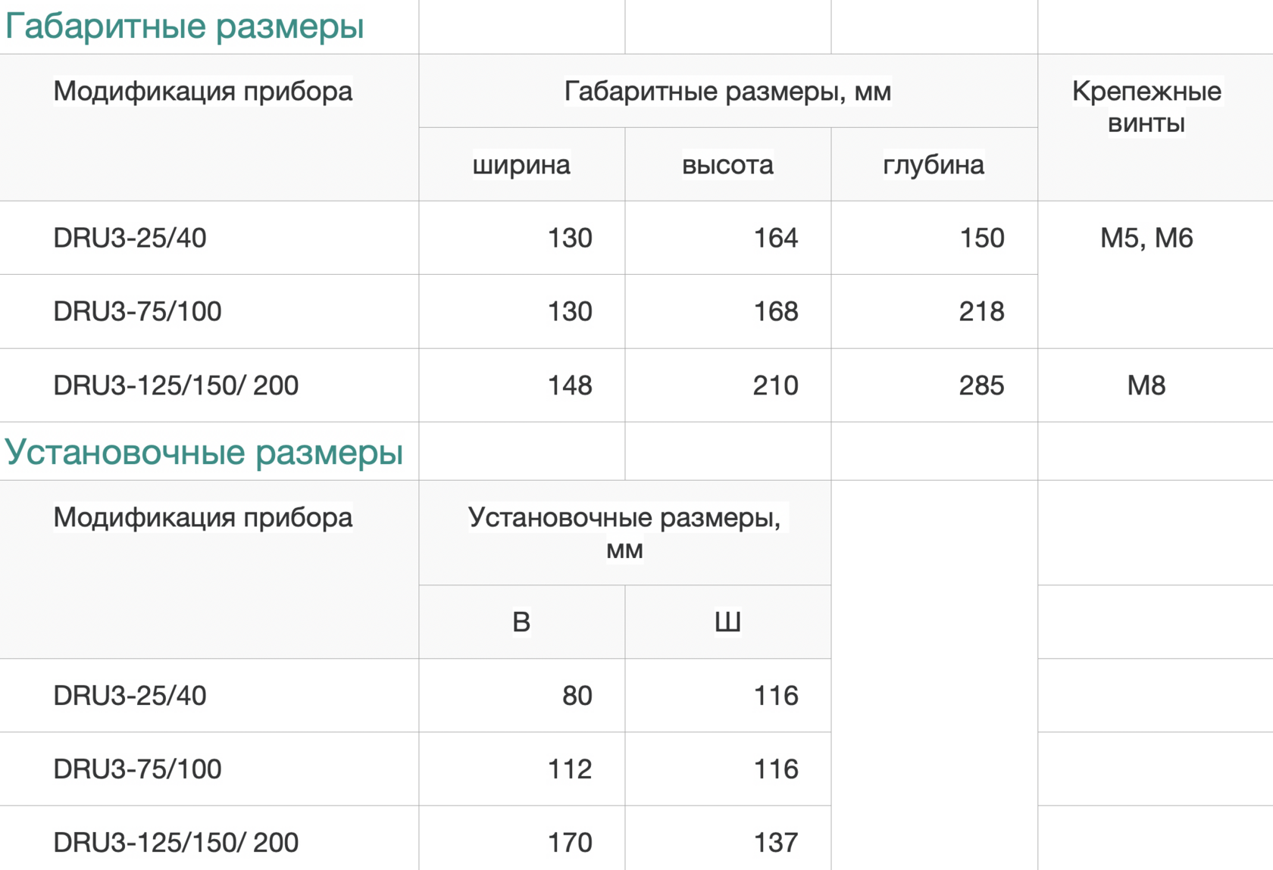Click the 'глубина' column header
The height and width of the screenshot is (870, 1273).
click(934, 164)
